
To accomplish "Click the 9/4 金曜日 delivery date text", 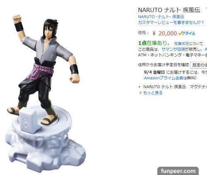I will click(154, 72).
